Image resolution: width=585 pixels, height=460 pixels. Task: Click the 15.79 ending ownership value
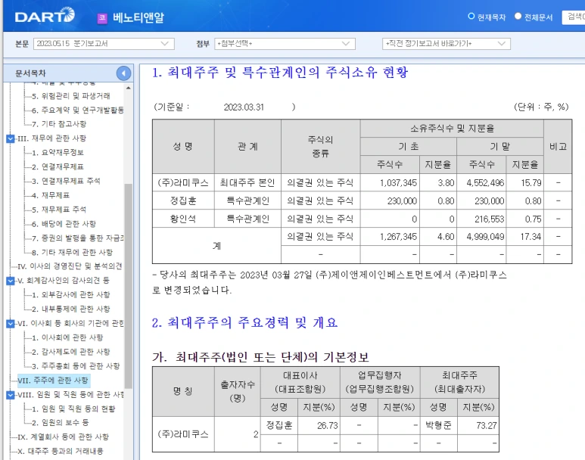click(531, 183)
